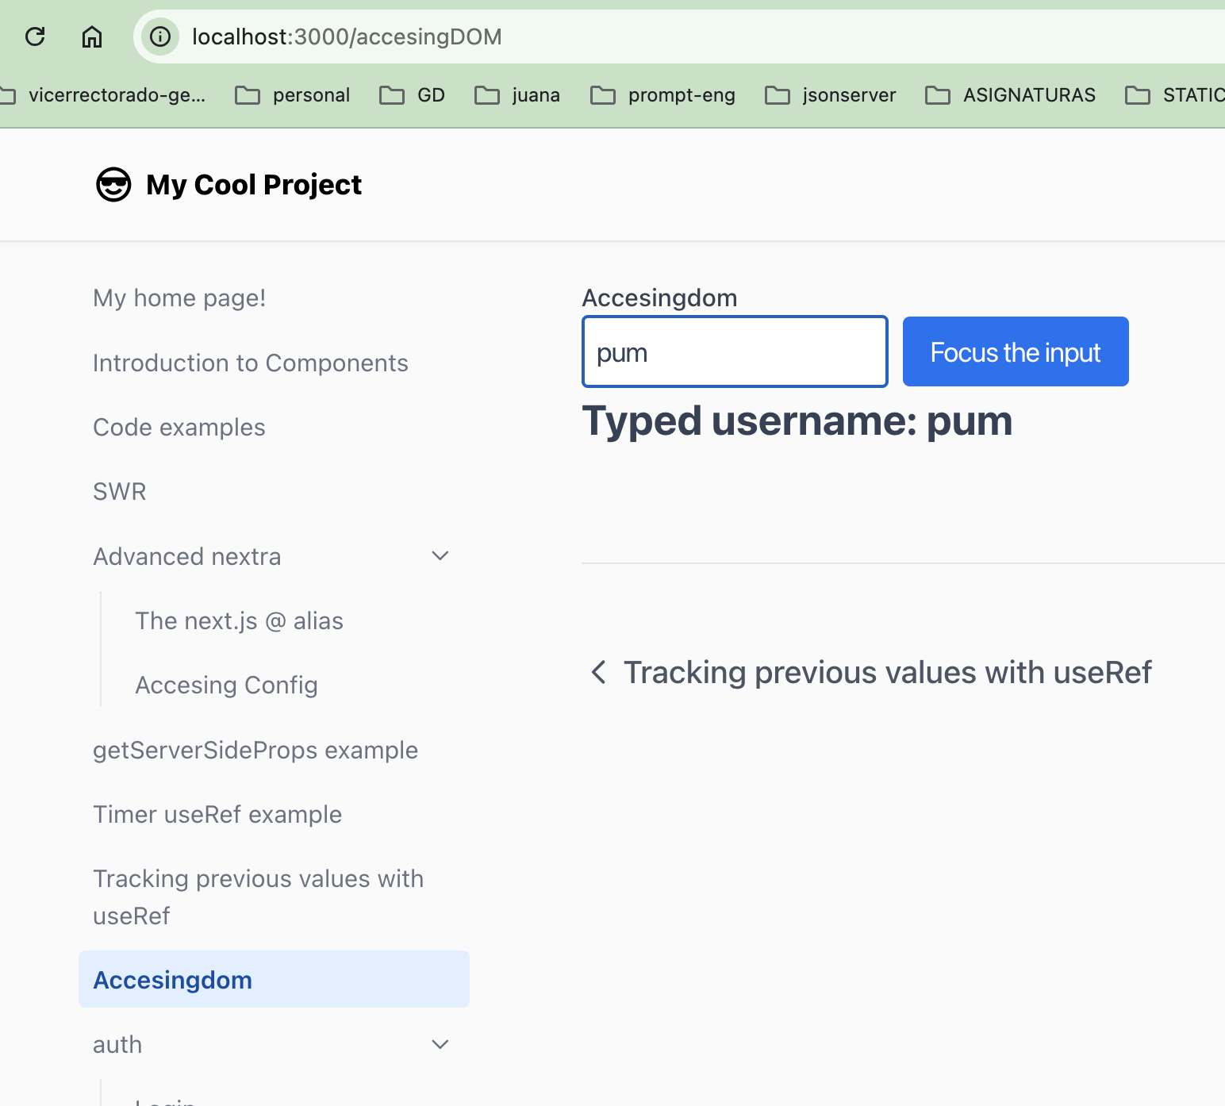Screen dimensions: 1225x1106
Task: Open the jsonserver bookmarks folder
Action: [830, 95]
